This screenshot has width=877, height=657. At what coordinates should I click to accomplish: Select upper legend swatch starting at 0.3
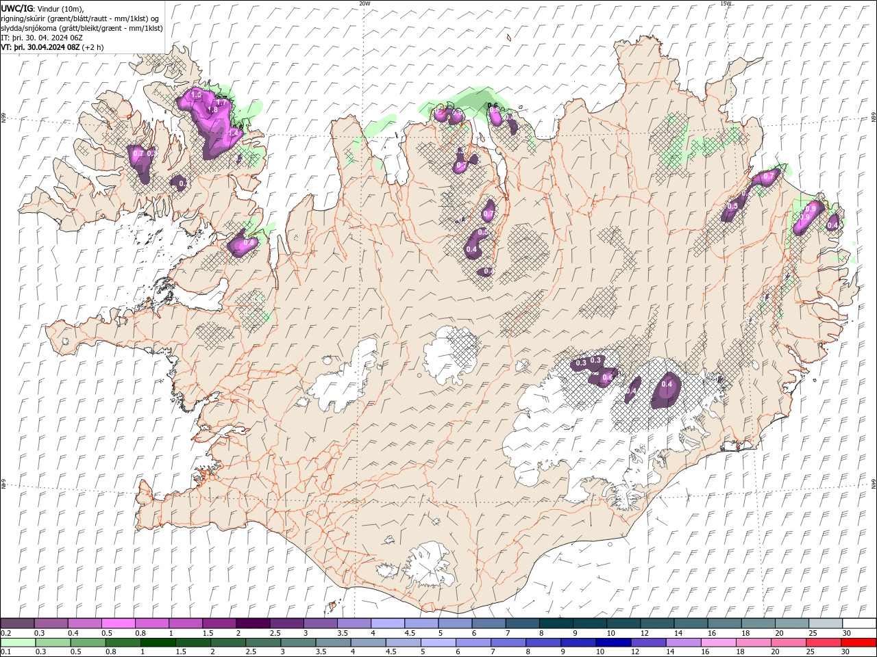pyautogui.click(x=51, y=623)
